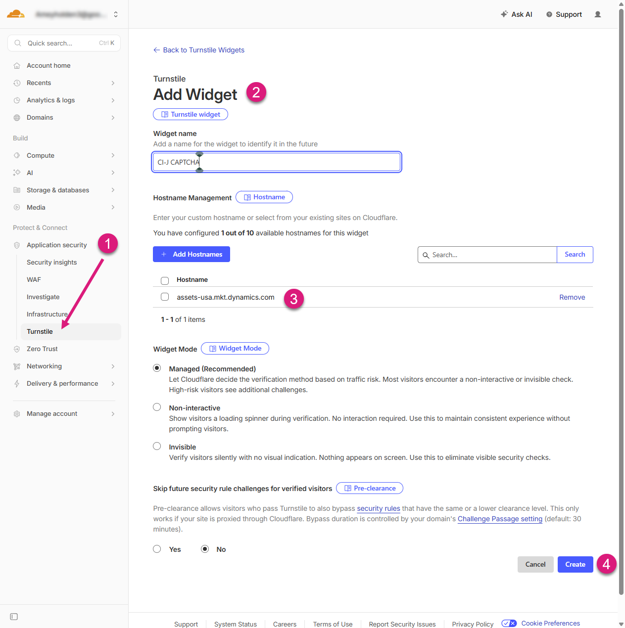Click the Zero Trust icon
625x628 pixels.
click(x=17, y=349)
